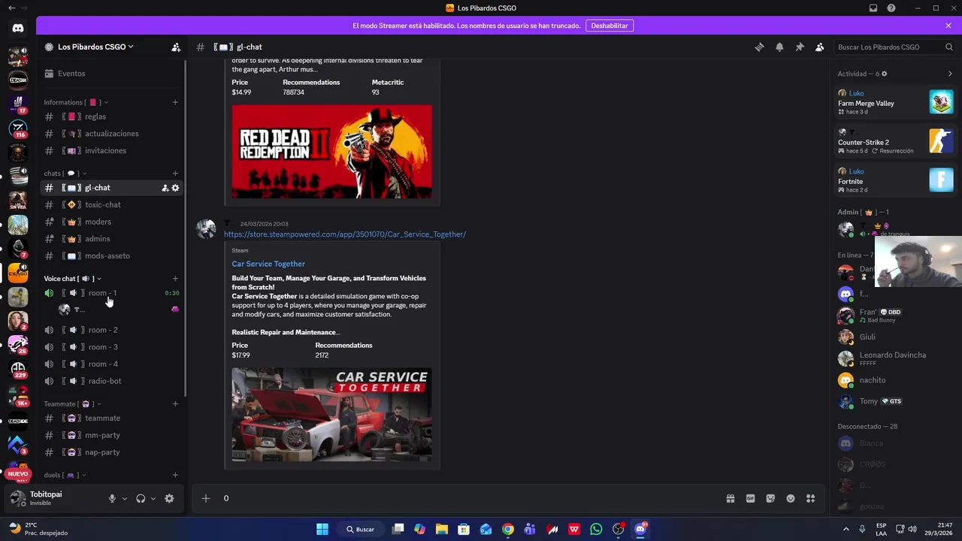Open the emoji picker
The width and height of the screenshot is (962, 541).
coord(791,498)
